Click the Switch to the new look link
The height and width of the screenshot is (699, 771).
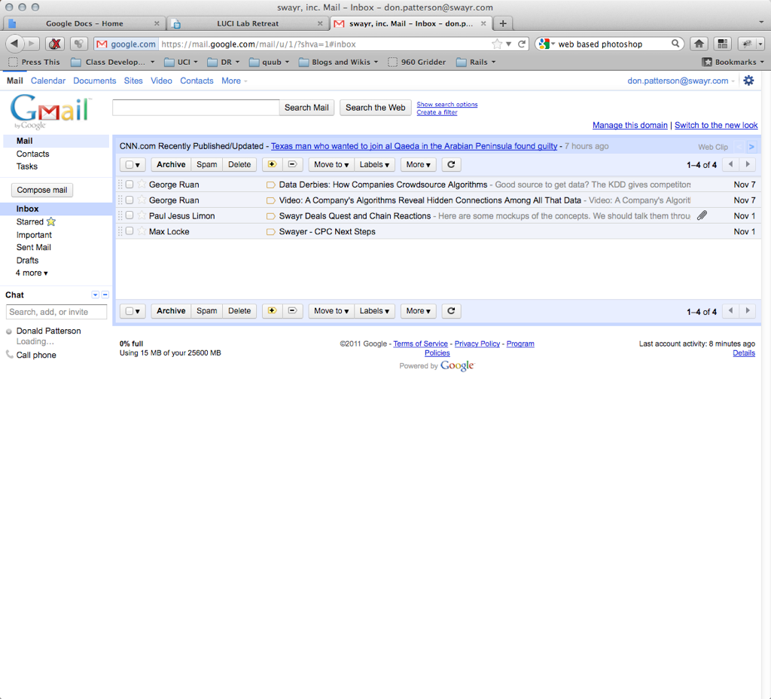pos(716,125)
